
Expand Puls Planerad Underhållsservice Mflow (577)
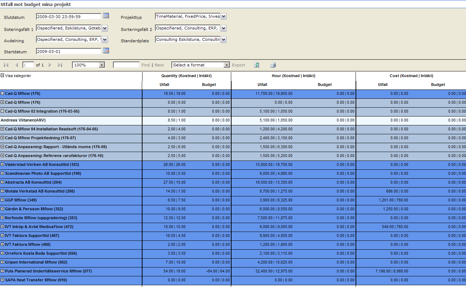[x=2, y=271]
